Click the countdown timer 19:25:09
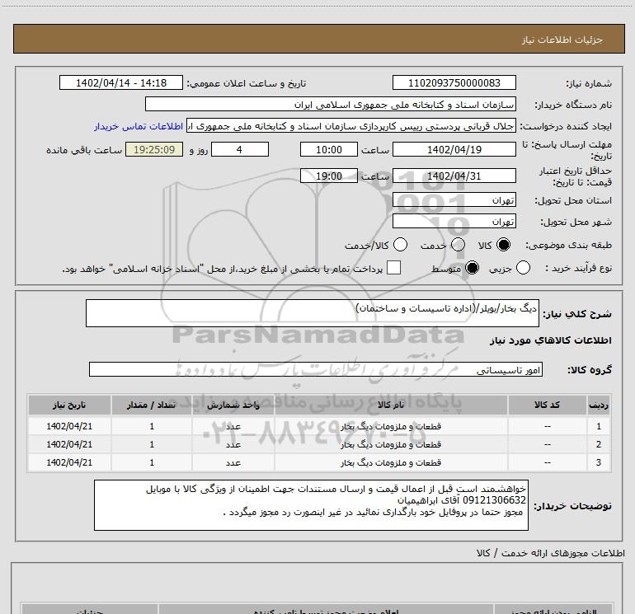 [x=154, y=149]
